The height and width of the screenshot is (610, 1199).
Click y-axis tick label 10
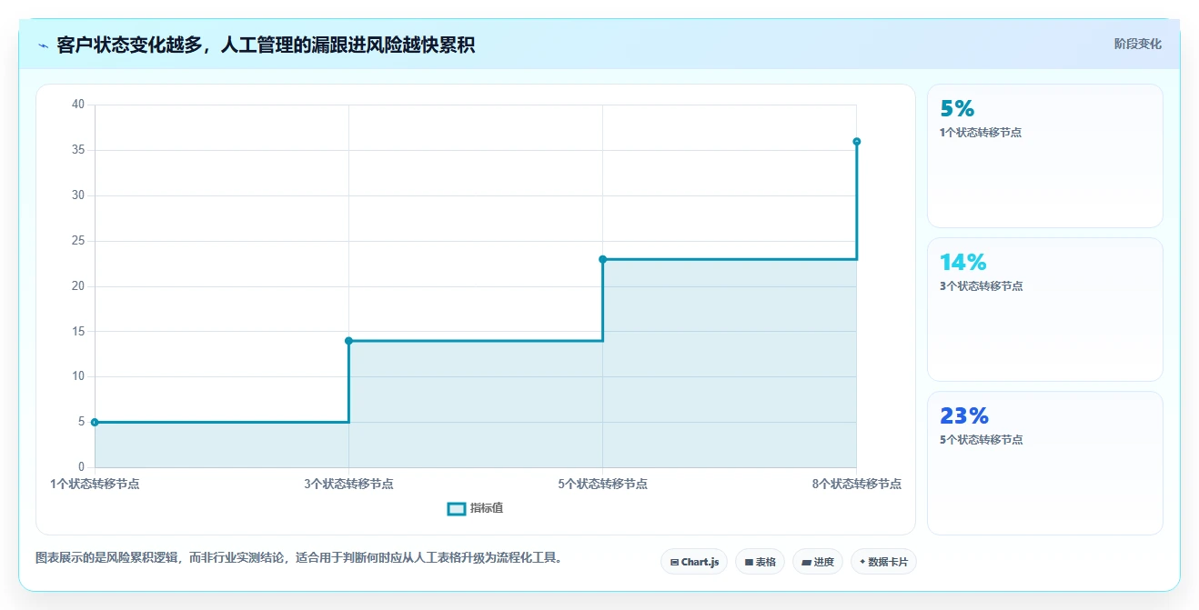point(78,376)
